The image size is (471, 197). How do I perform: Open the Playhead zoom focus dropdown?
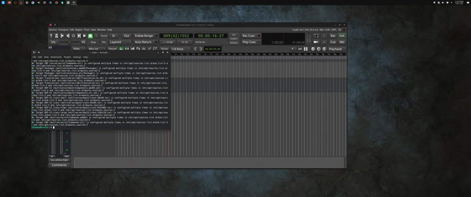point(336,49)
